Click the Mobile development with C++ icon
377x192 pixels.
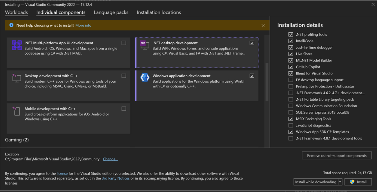16,111
